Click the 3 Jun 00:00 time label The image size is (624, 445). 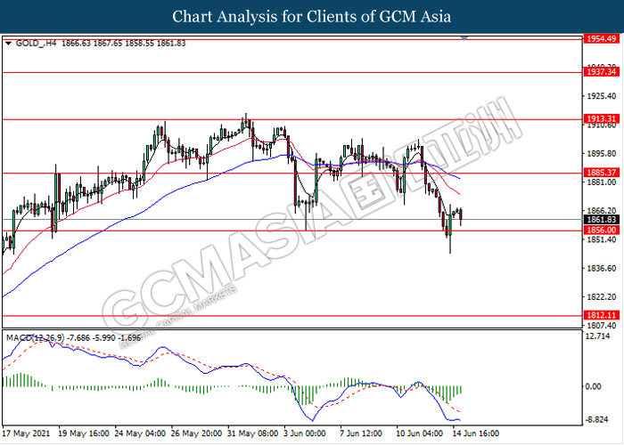point(305,433)
